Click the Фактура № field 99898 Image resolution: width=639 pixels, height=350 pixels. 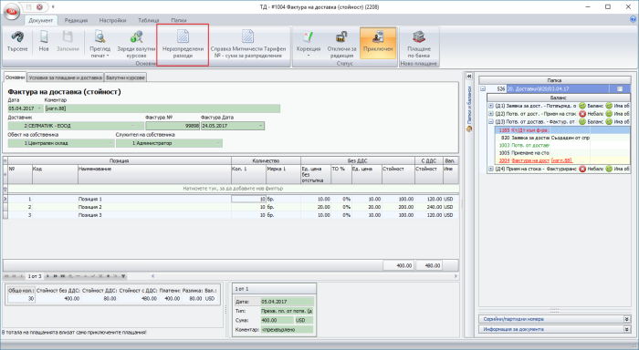coord(173,126)
